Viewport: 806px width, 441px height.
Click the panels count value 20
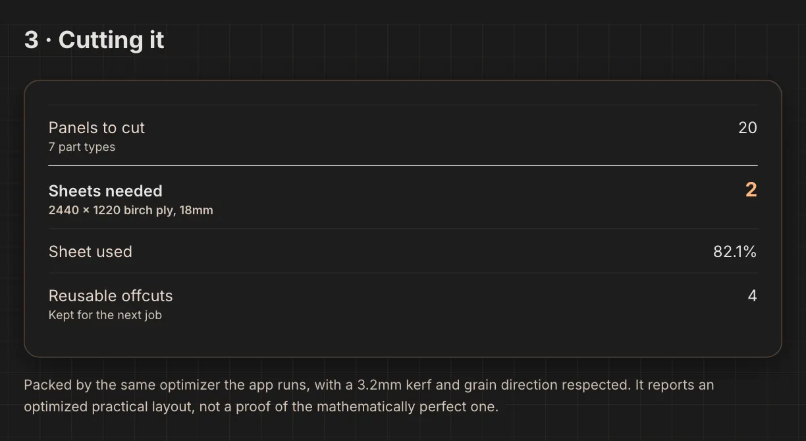click(747, 128)
